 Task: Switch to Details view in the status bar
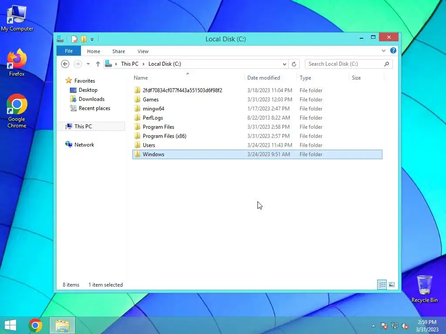[x=382, y=284]
